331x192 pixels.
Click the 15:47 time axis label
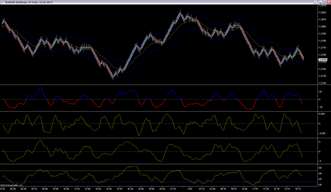(120, 189)
